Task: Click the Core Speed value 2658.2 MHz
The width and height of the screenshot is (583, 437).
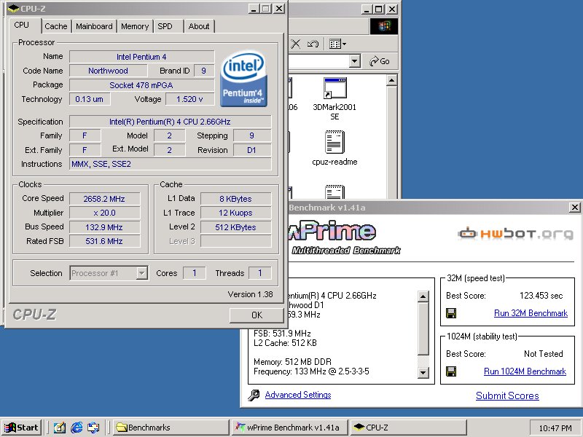Action: click(x=104, y=199)
